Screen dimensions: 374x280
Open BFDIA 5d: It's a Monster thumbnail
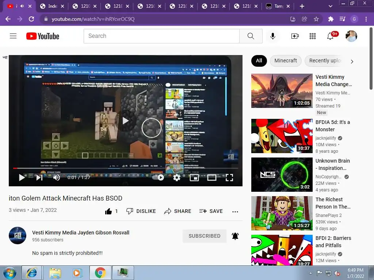coord(282,136)
